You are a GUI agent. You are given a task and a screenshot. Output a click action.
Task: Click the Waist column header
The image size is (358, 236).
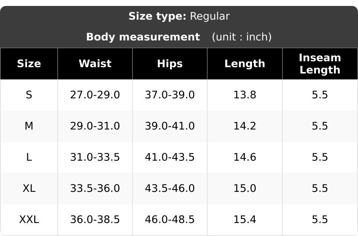point(95,63)
